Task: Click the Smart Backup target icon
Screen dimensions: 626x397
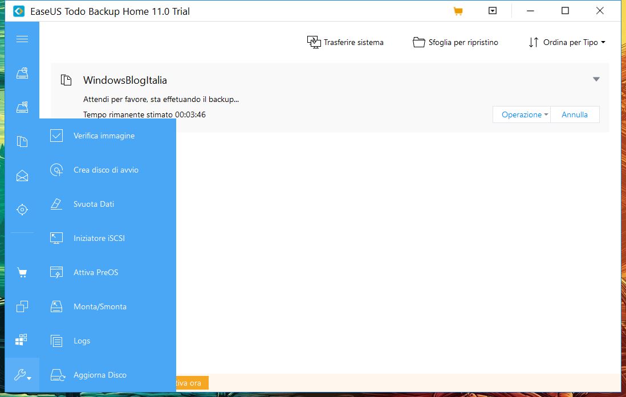Action: point(22,210)
